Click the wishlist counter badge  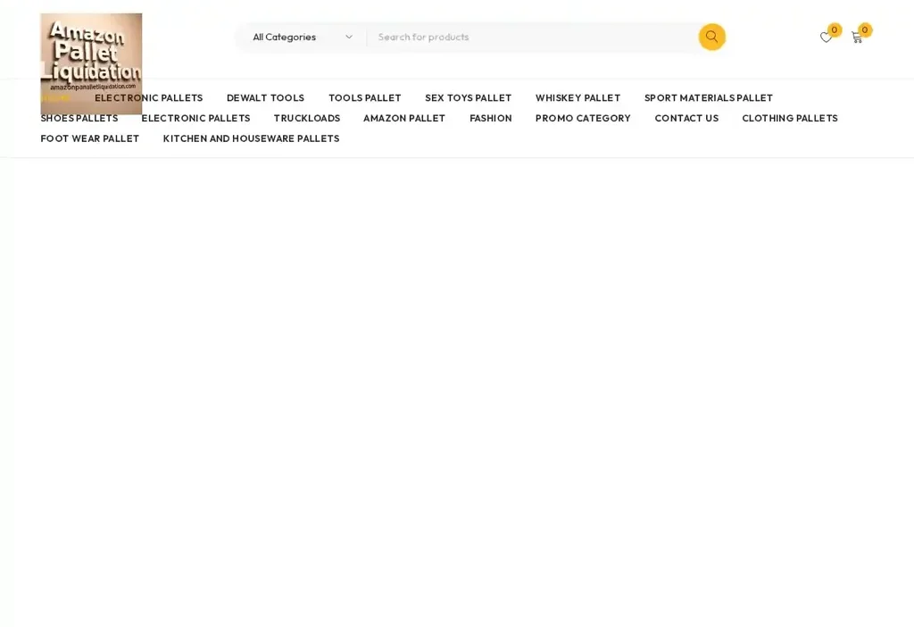(834, 29)
